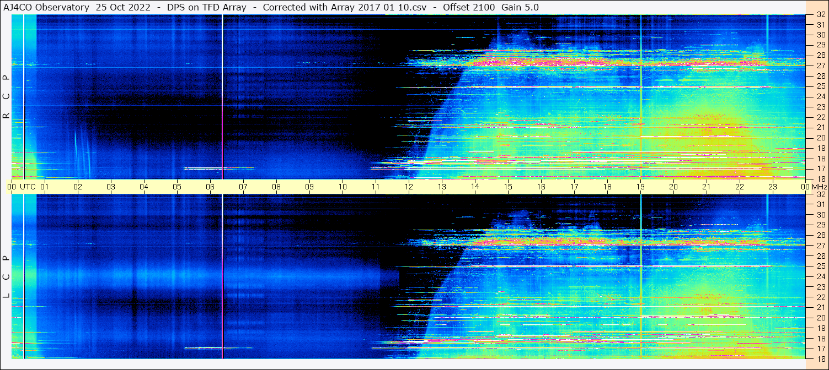
Task: Click the date 25 Oct 2022 in the header
Action: pos(123,7)
